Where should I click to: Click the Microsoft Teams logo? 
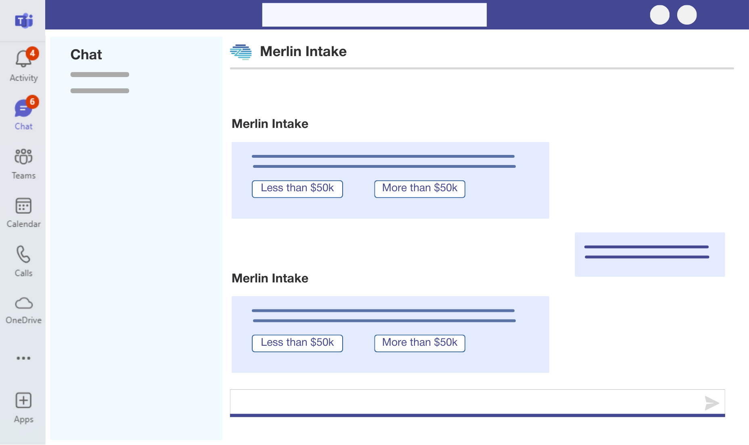coord(24,20)
